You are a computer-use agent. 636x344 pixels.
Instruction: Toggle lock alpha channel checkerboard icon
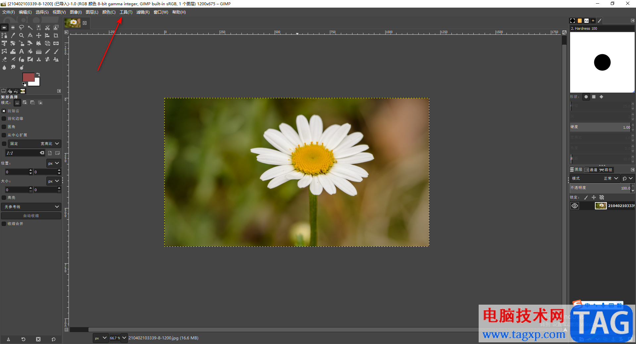(602, 197)
